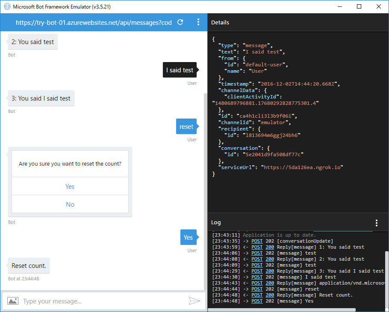Open the POST 202 link at 23:44:44
The image size is (389, 312).
[256, 289]
